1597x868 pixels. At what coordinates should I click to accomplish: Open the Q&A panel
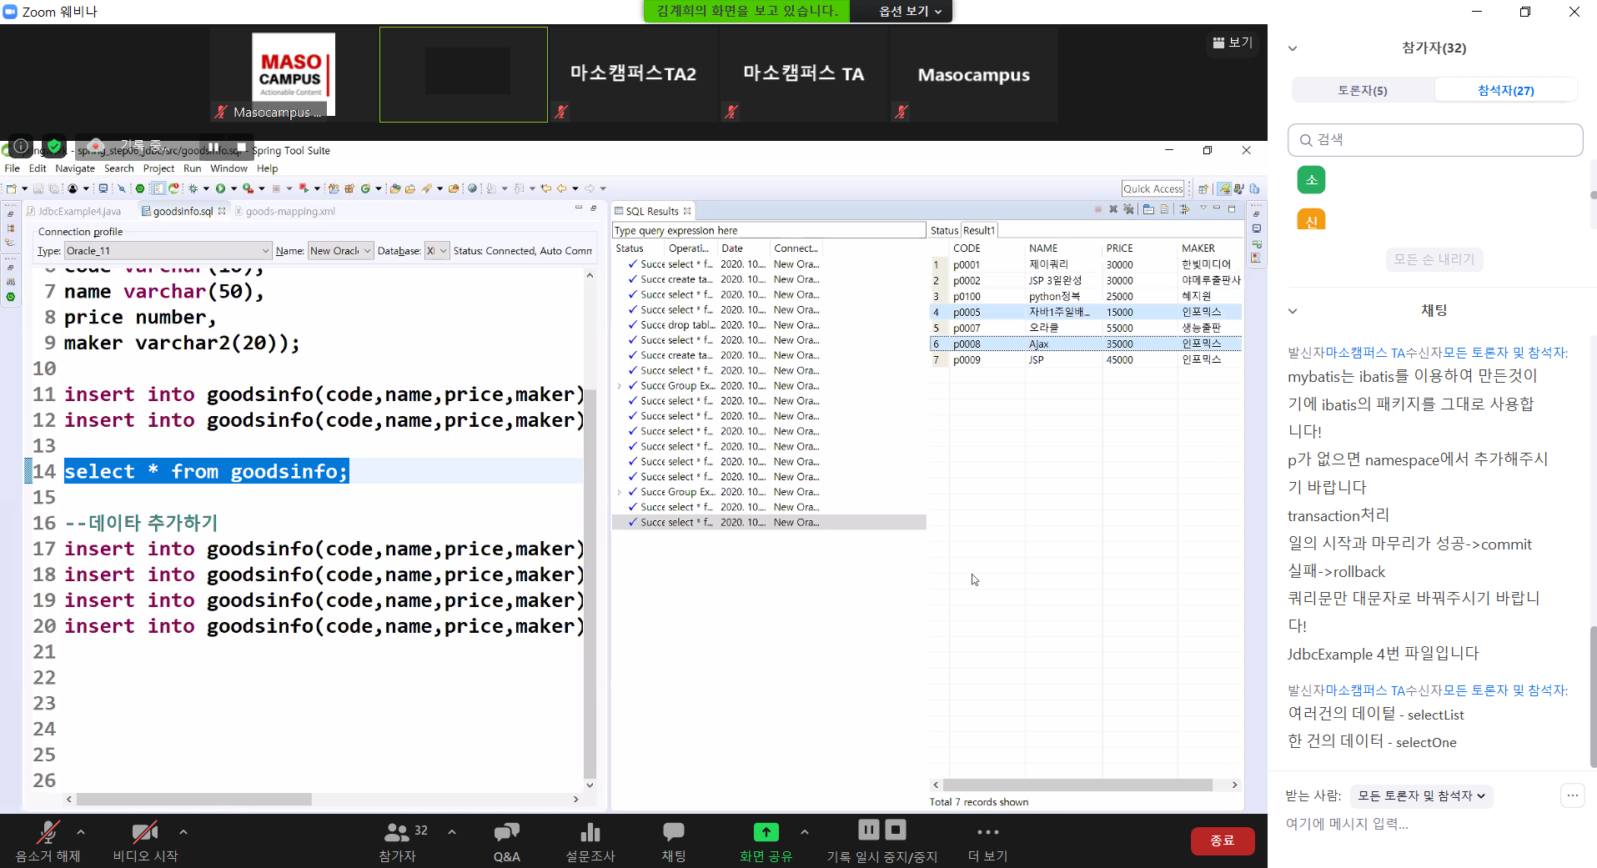click(x=506, y=832)
